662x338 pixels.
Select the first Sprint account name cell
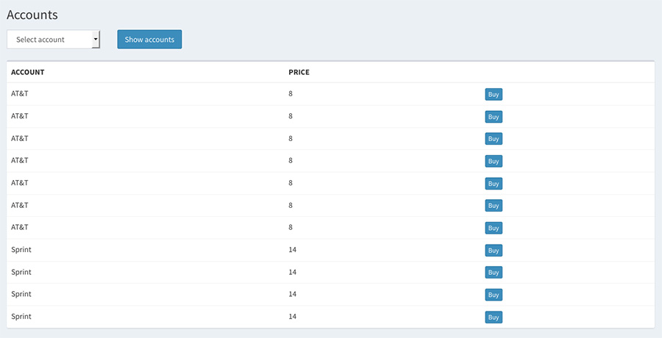[21, 250]
